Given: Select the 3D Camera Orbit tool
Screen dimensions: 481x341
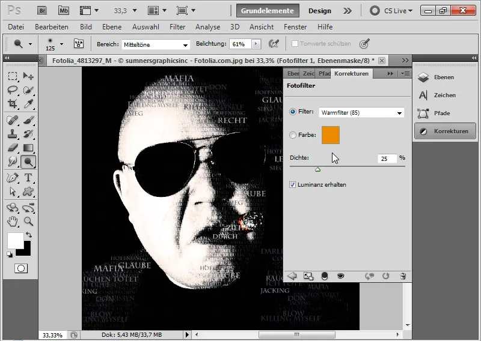Looking at the screenshot, I should (x=28, y=207).
